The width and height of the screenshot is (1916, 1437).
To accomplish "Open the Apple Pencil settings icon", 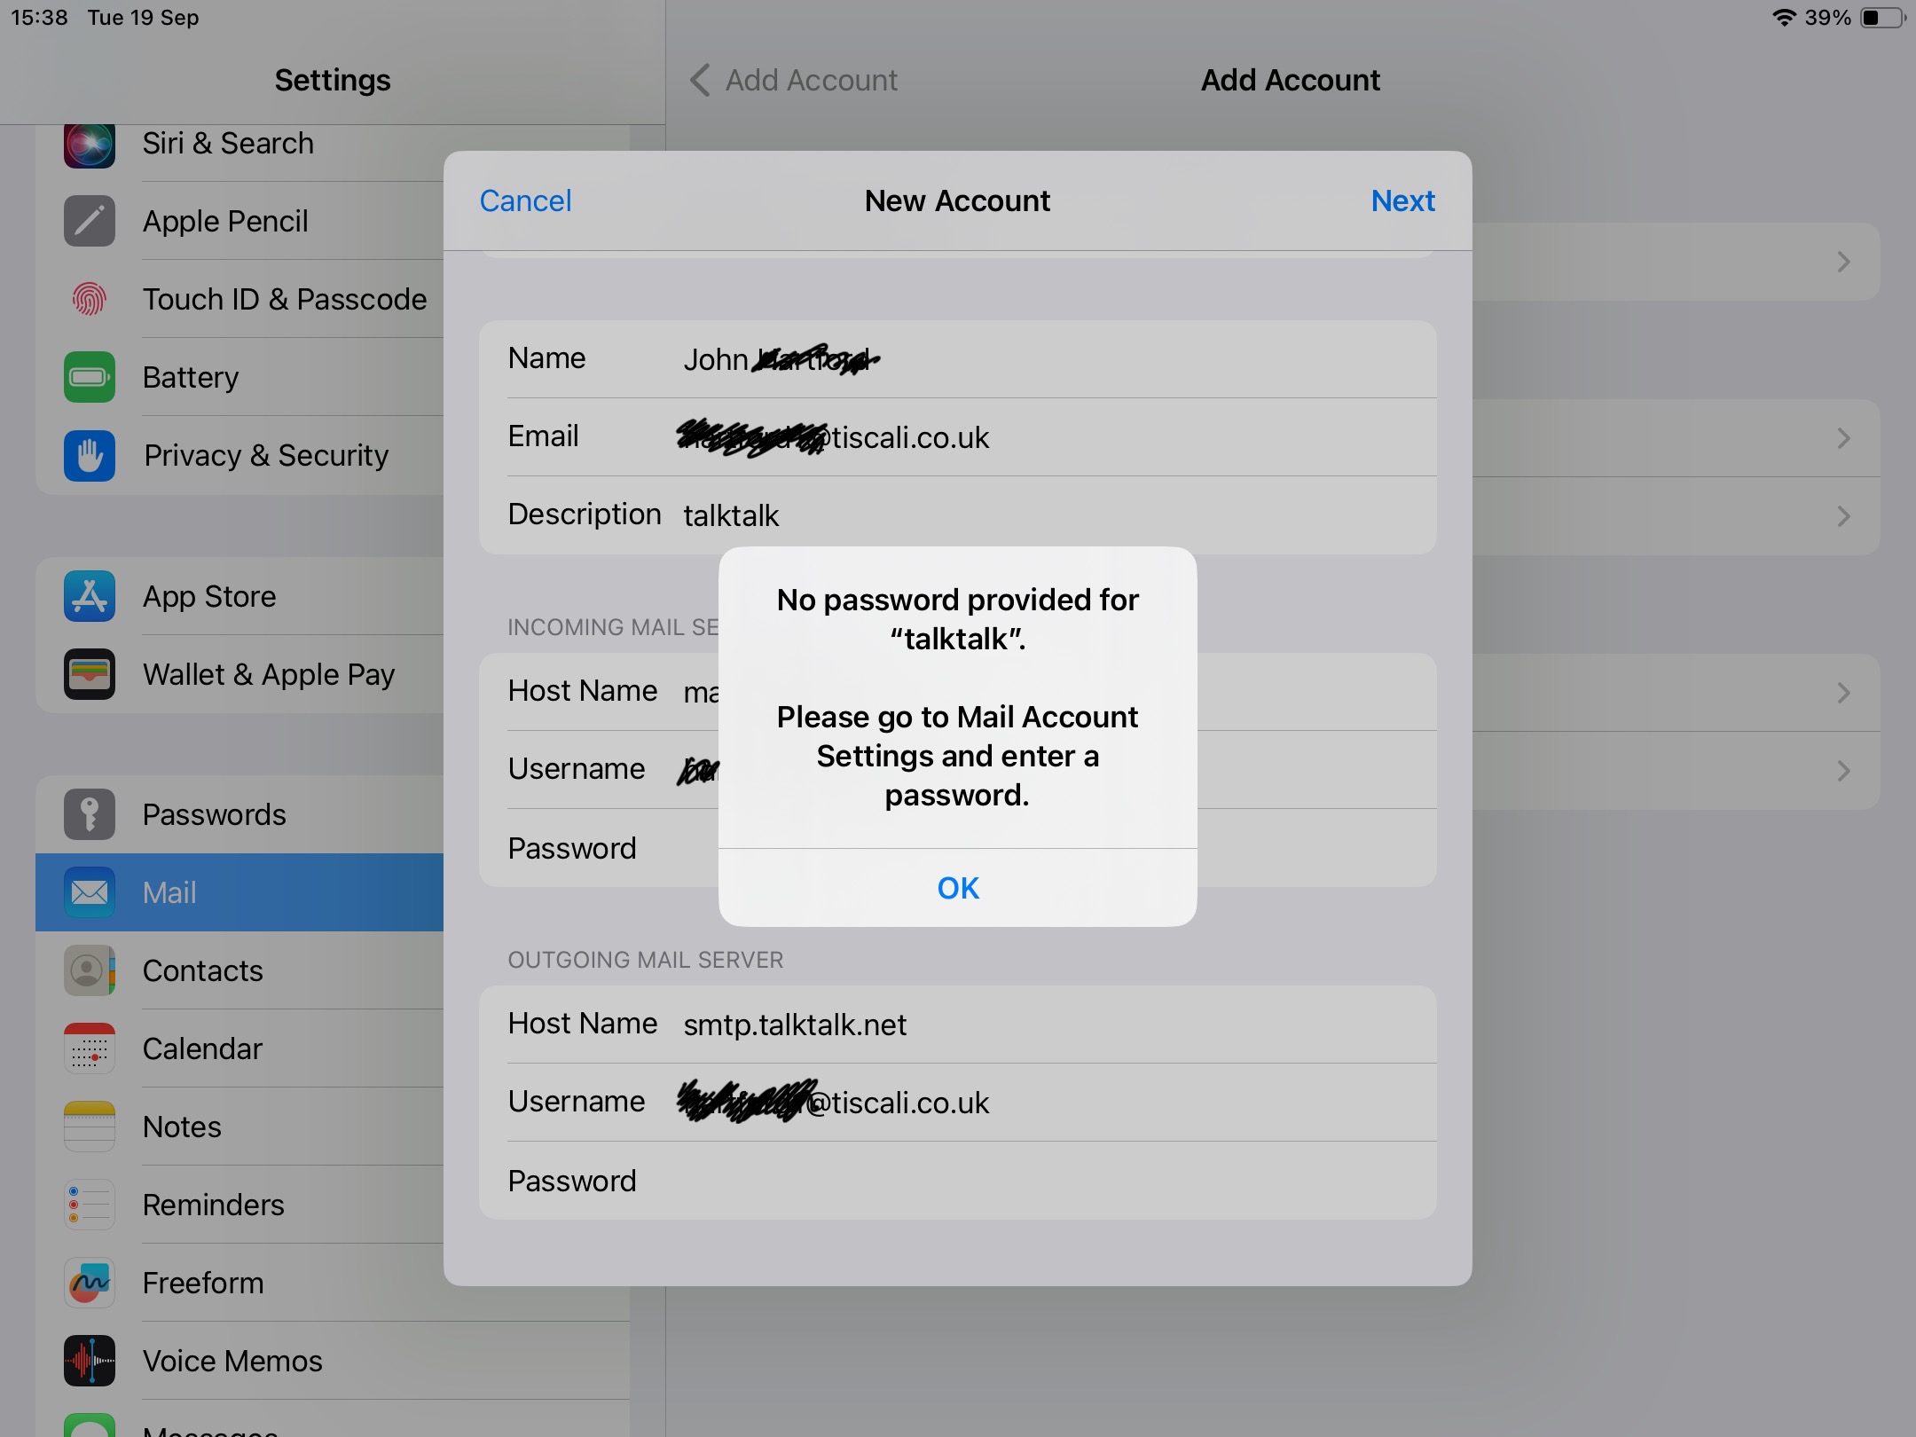I will [x=90, y=221].
